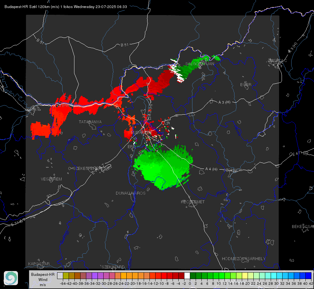Click the 0 value in the legend scale
314x289 pixels.
190,284
